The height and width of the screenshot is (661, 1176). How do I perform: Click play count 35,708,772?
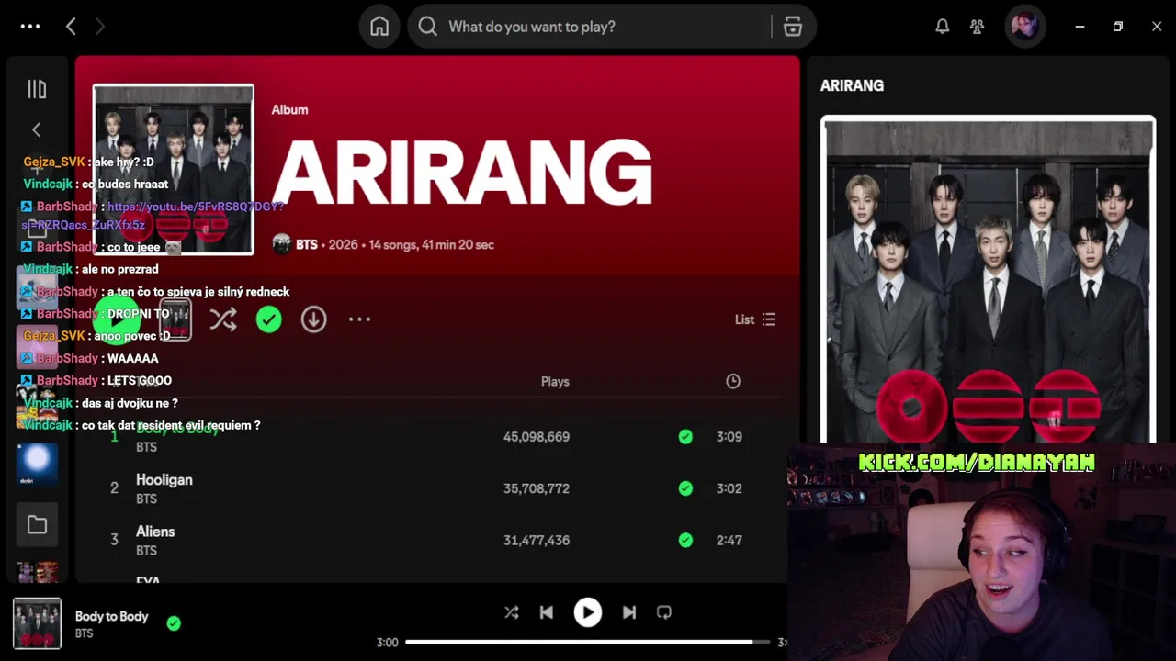pyautogui.click(x=537, y=488)
